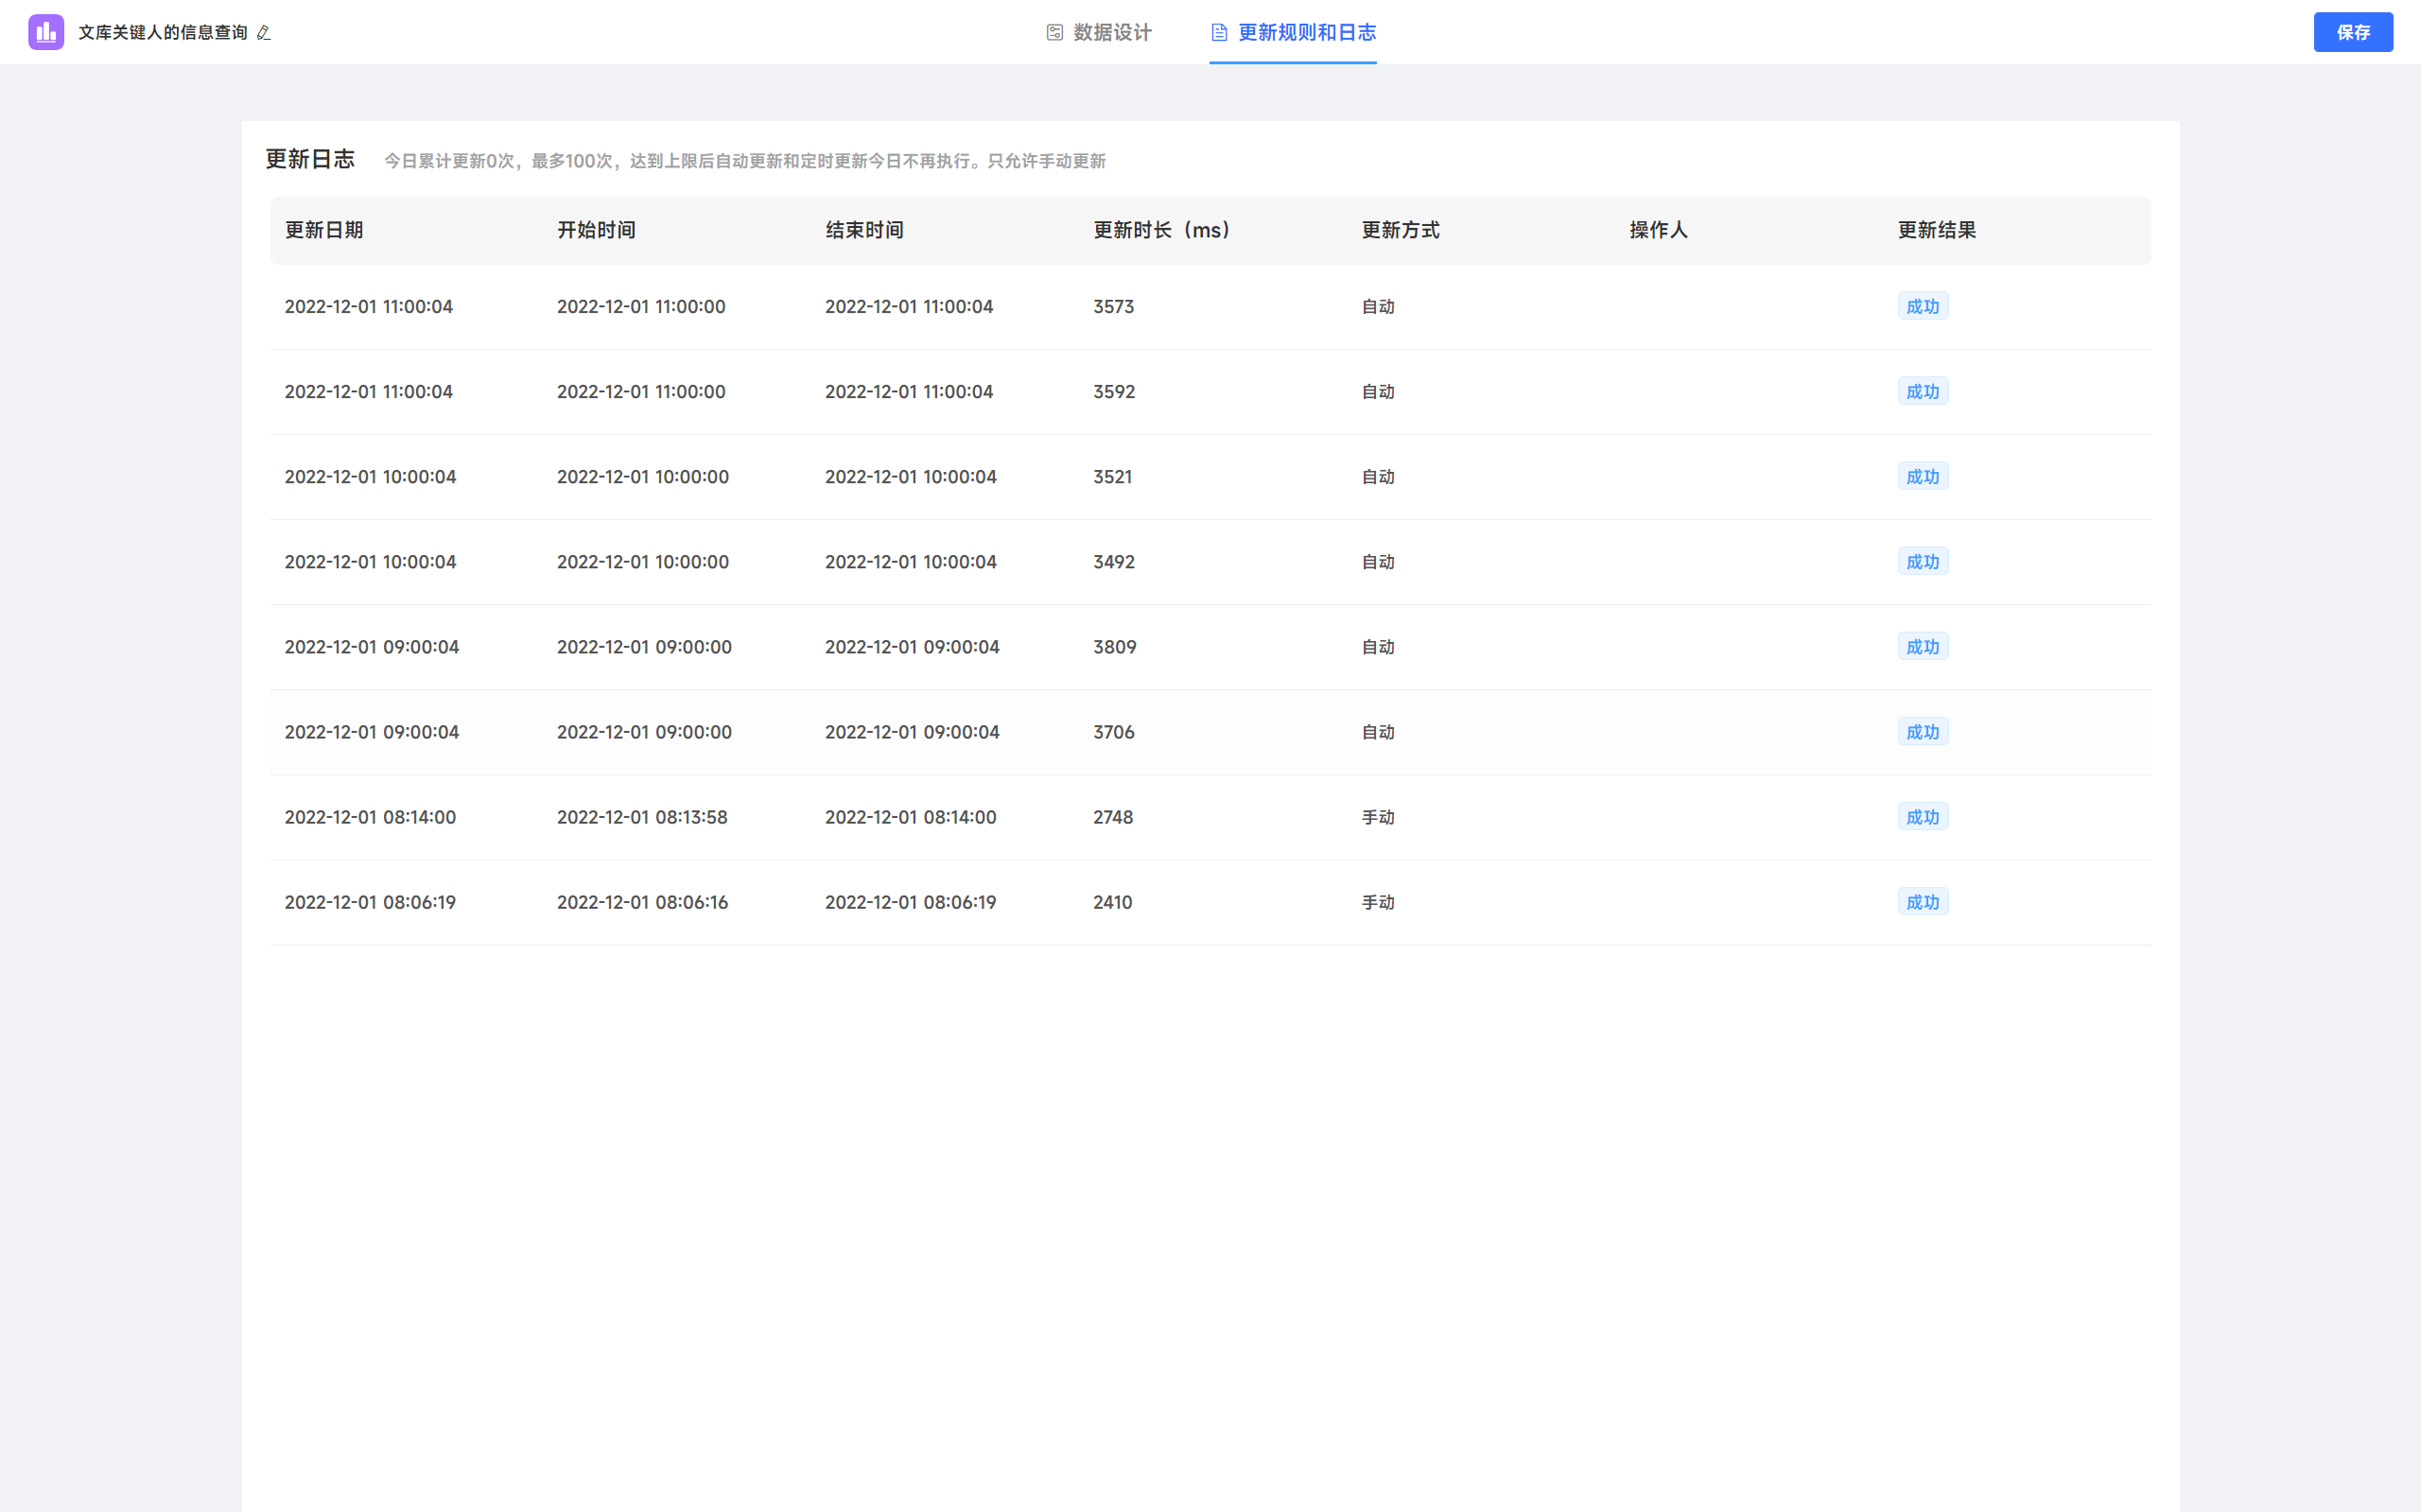The height and width of the screenshot is (1512, 2421).
Task: Click the 更新日期 column header
Action: point(324,230)
